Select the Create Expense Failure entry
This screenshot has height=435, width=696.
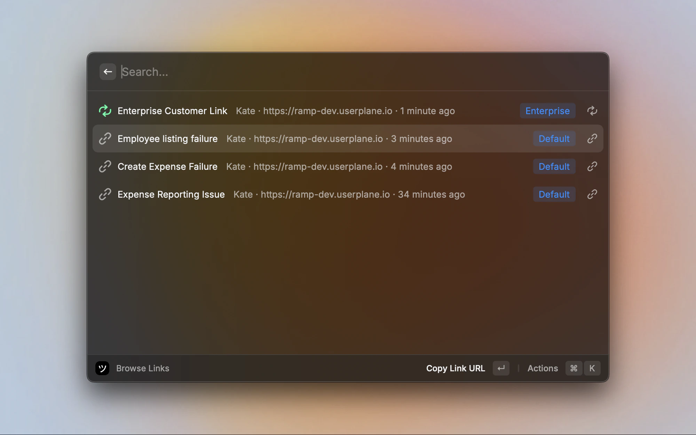pos(167,166)
